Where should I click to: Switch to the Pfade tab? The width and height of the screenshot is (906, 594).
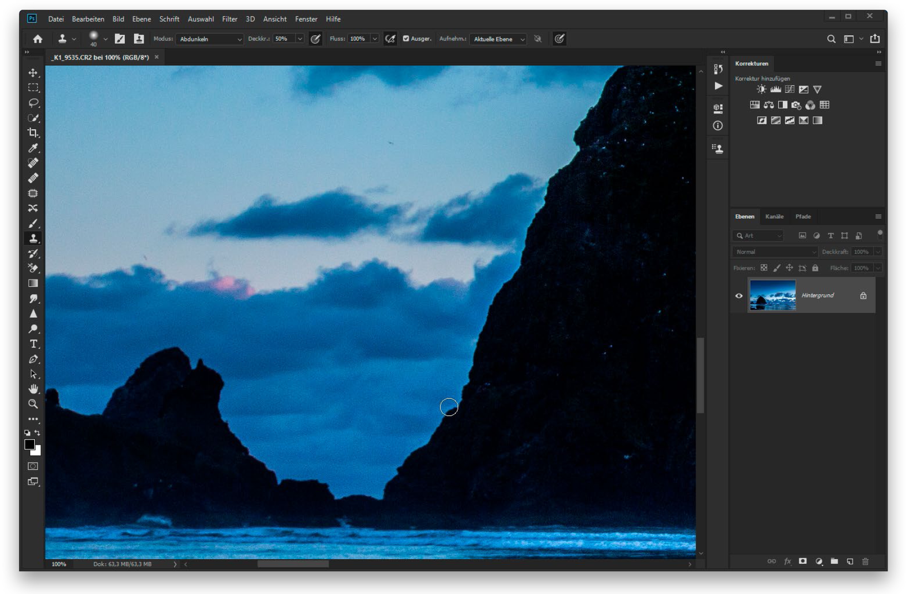[x=803, y=216]
